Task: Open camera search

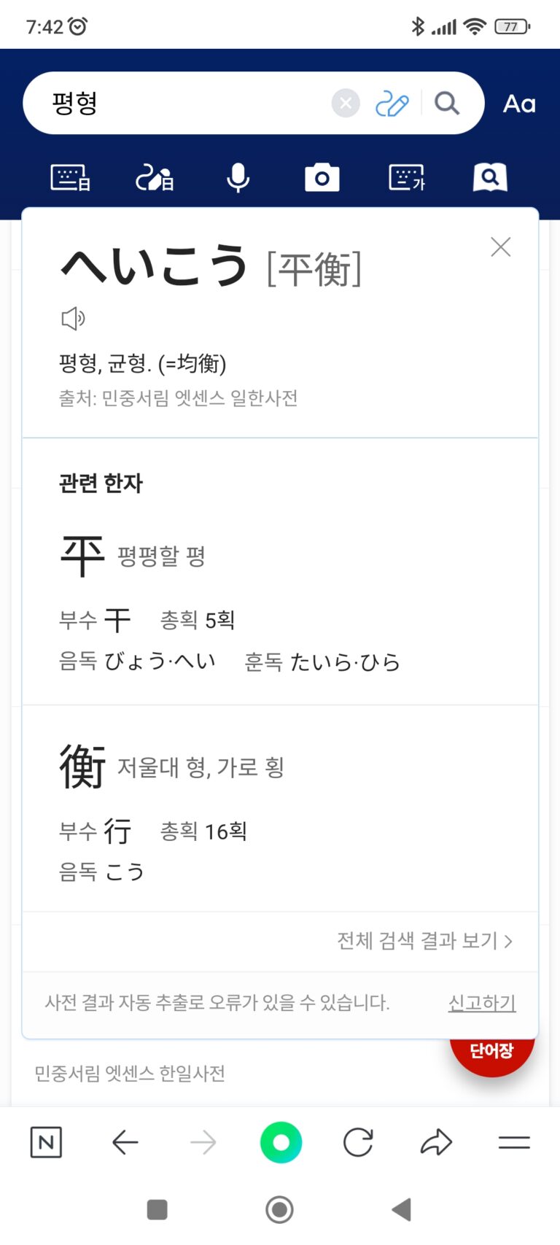Action: (322, 177)
